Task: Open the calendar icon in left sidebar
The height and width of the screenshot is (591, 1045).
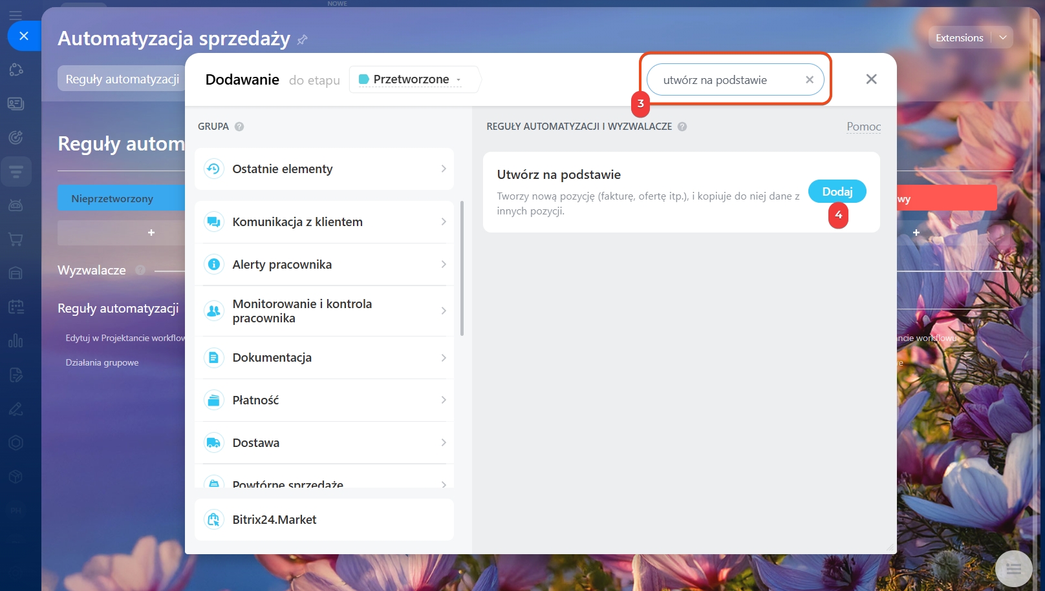Action: [16, 307]
